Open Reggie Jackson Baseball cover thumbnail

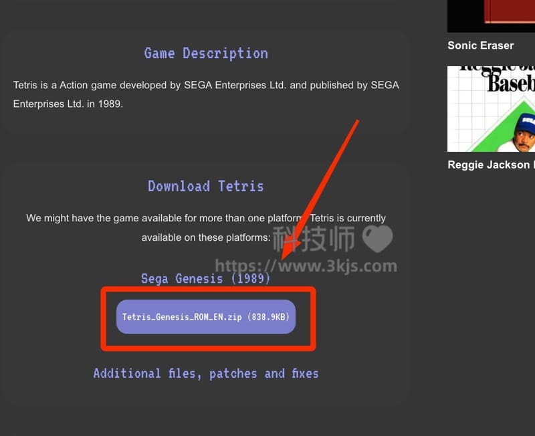[x=491, y=109]
